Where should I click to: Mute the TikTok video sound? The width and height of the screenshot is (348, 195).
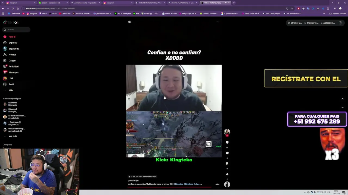point(129,22)
